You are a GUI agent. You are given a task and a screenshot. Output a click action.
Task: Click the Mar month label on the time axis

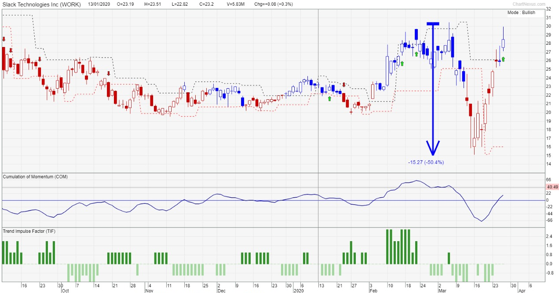point(442,291)
